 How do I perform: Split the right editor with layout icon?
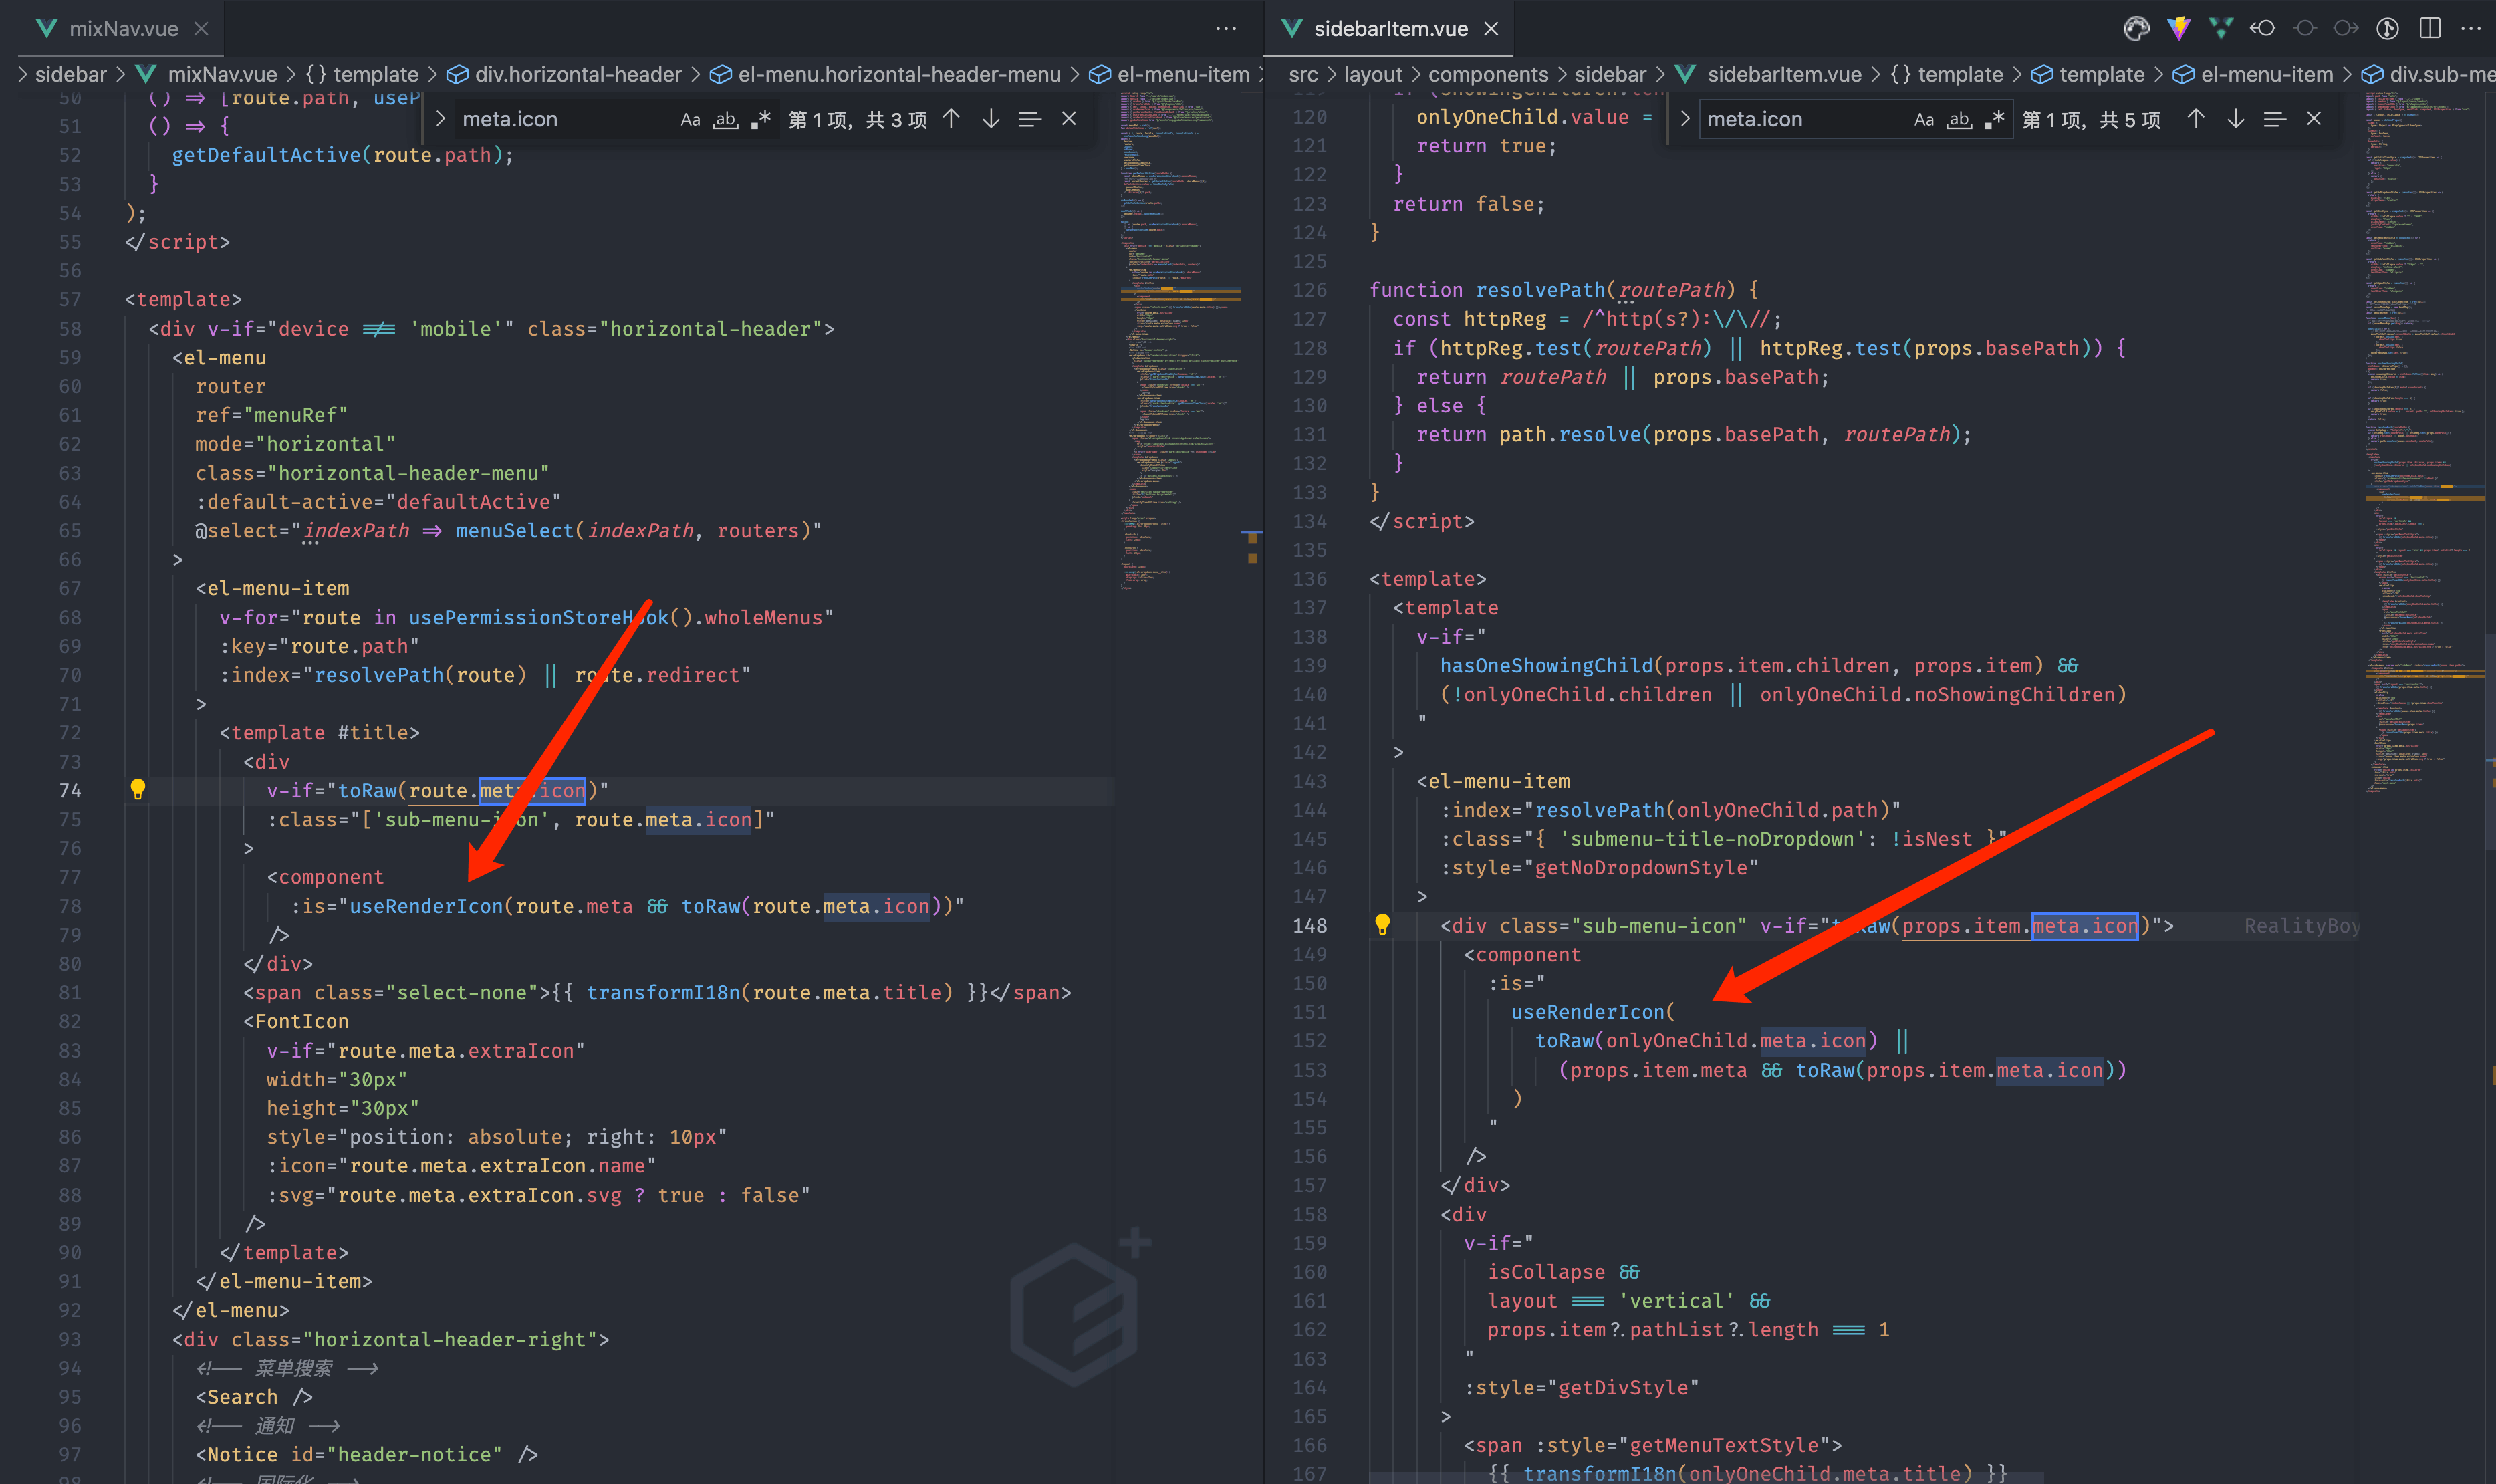click(2430, 29)
